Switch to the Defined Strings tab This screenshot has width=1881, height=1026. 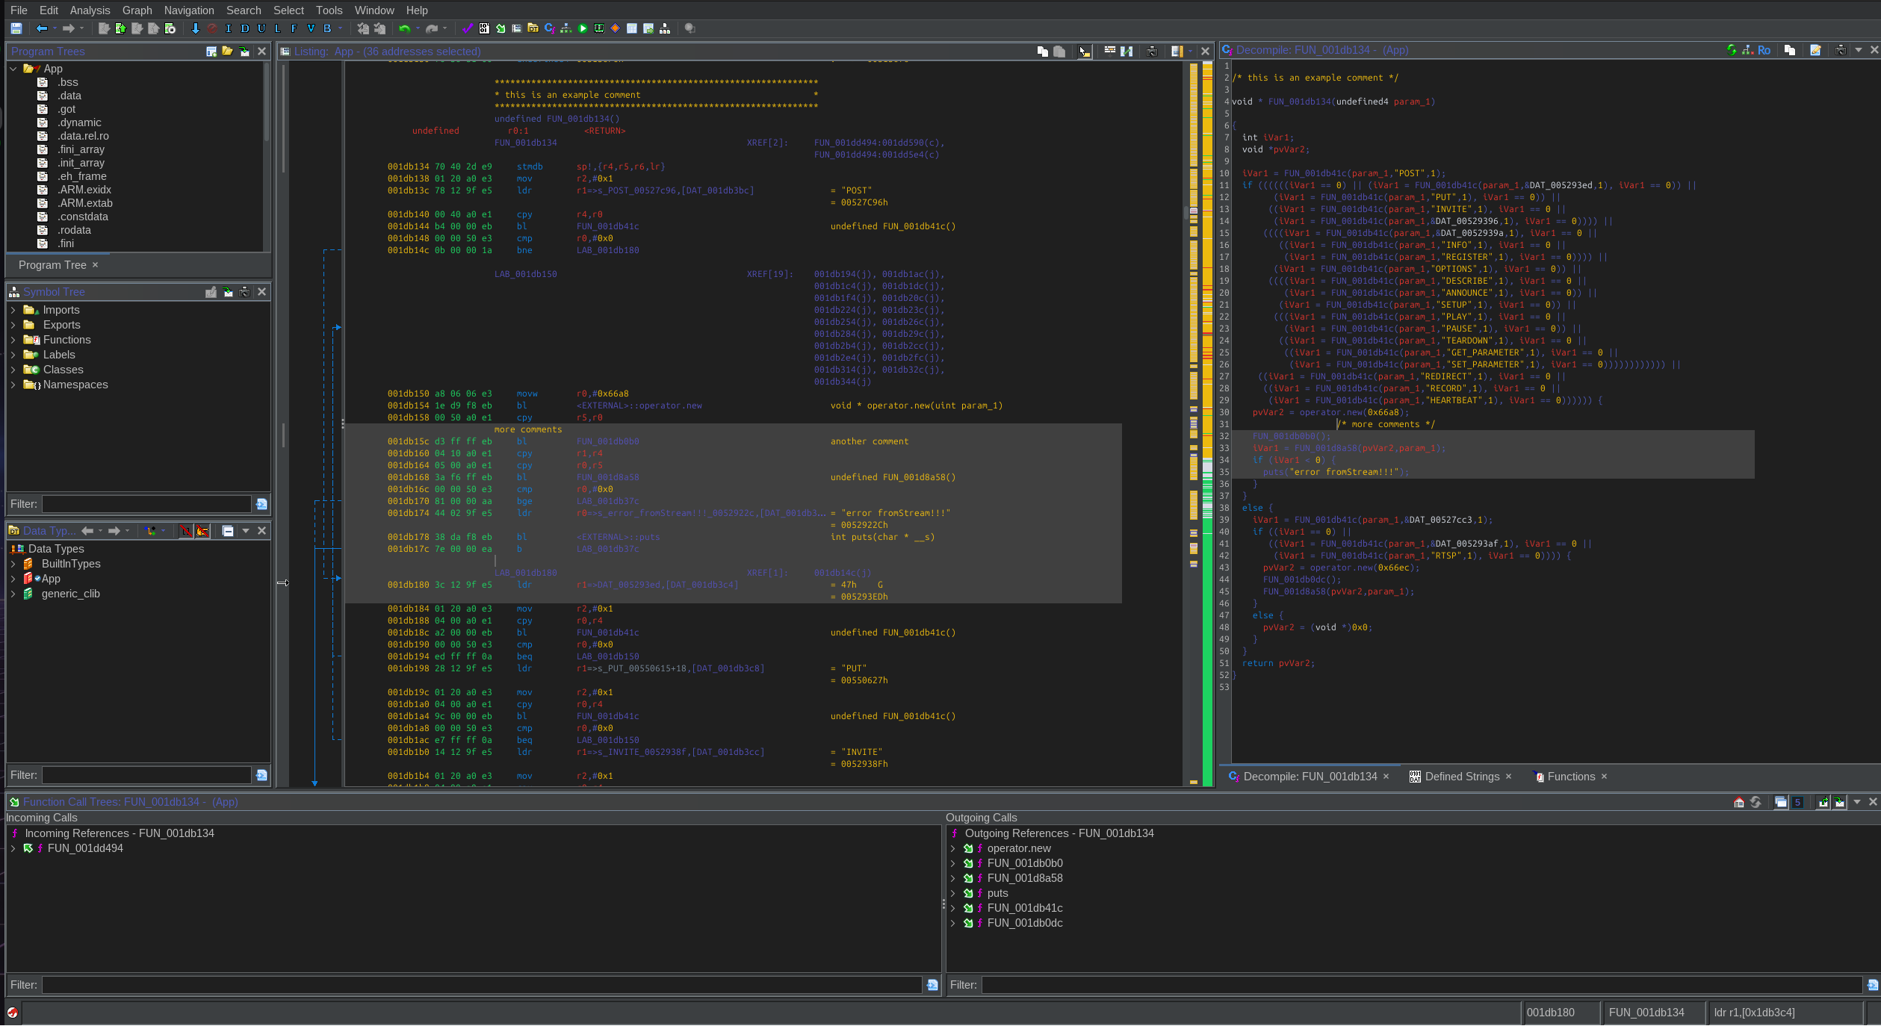pyautogui.click(x=1460, y=777)
